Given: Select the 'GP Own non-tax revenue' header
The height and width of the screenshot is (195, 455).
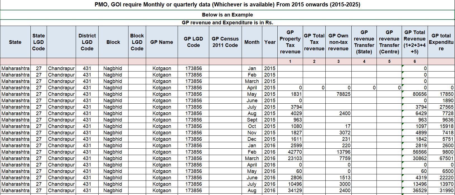Looking at the screenshot, I should click(338, 42).
